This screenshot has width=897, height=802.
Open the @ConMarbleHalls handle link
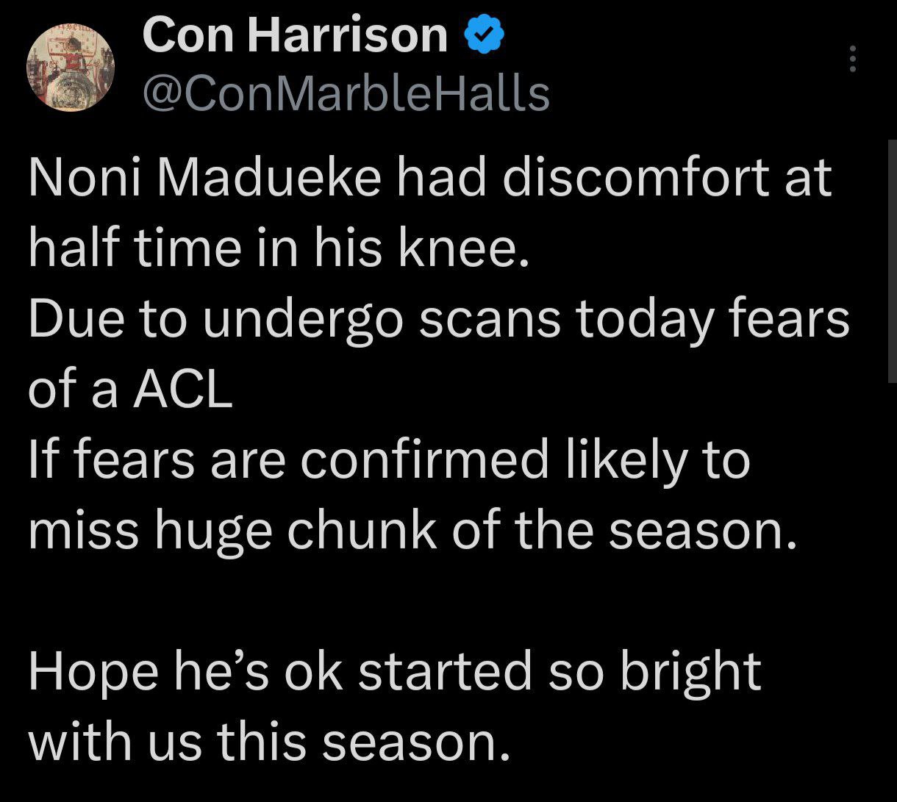(x=346, y=93)
